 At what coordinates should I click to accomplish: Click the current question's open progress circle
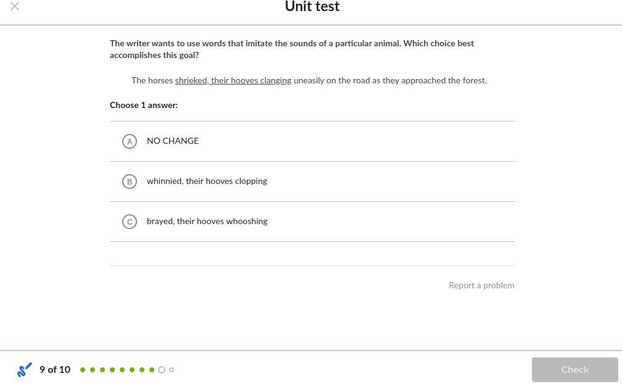162,370
